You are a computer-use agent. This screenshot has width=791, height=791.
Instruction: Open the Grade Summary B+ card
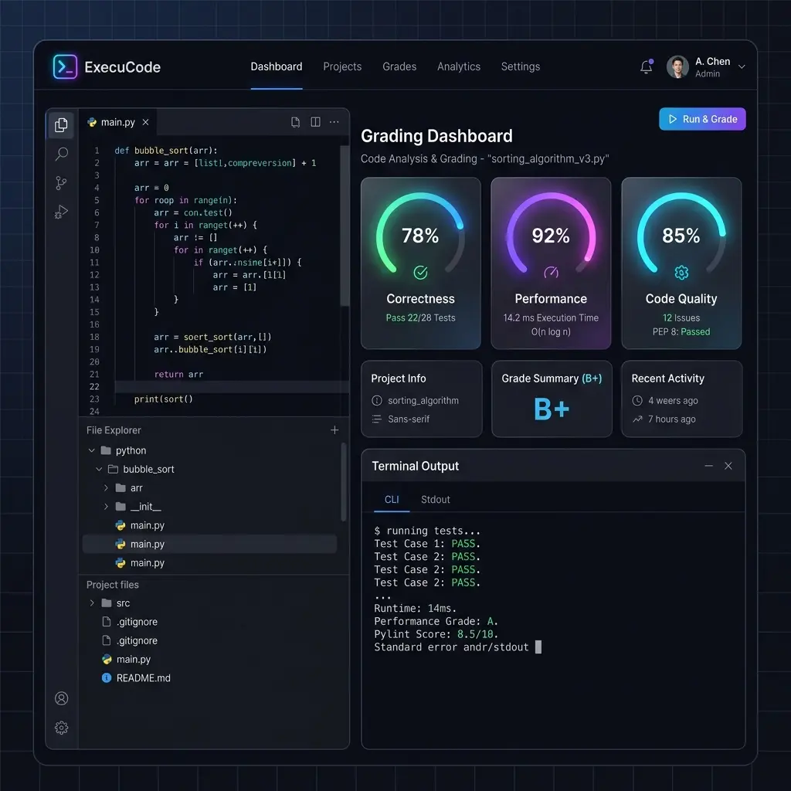pos(552,399)
